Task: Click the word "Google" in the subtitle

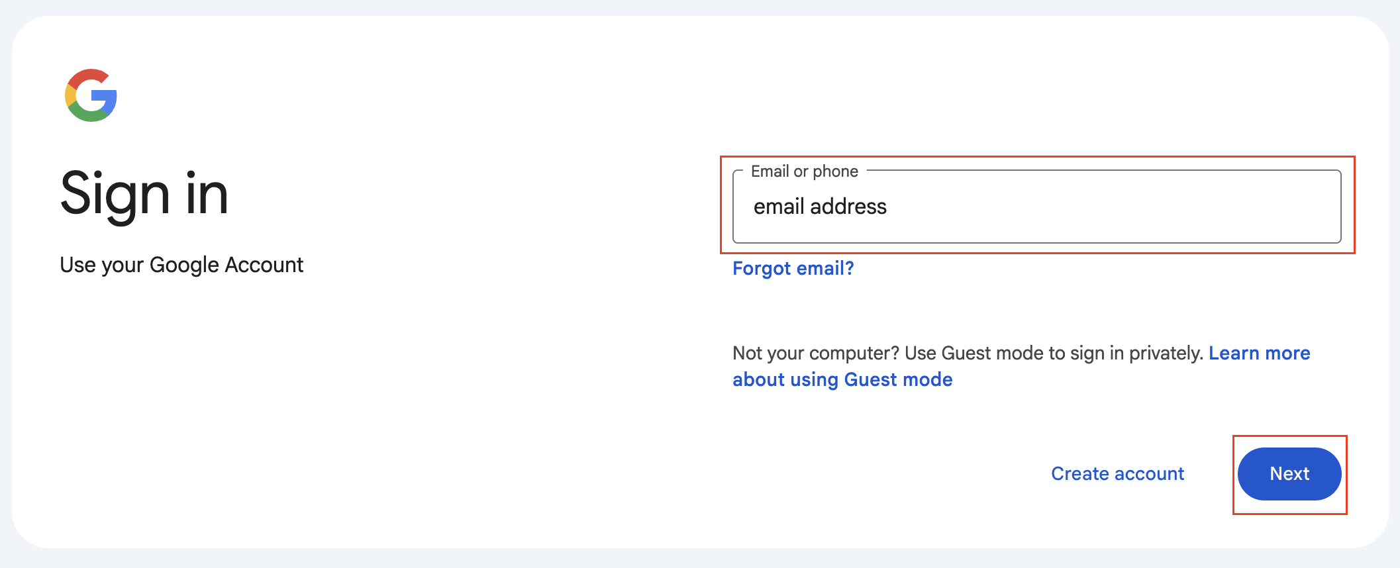Action: click(184, 265)
